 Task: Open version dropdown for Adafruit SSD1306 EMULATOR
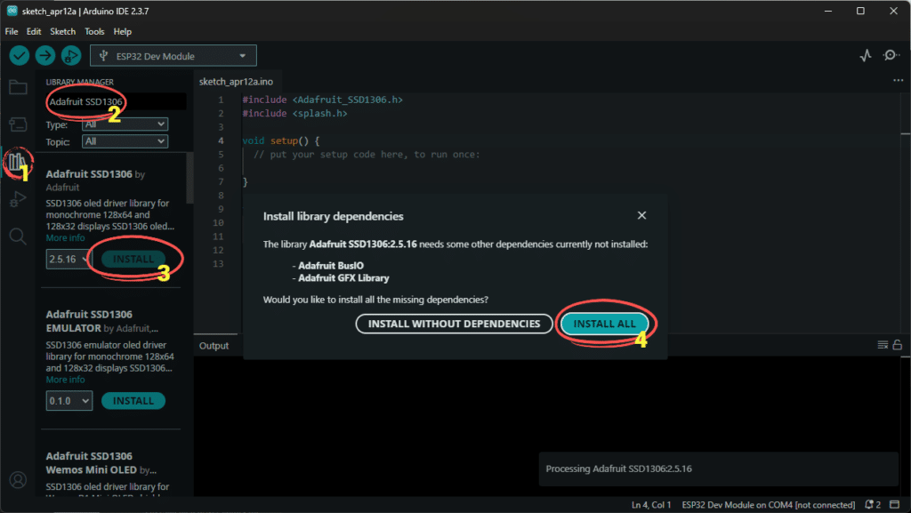[69, 401]
